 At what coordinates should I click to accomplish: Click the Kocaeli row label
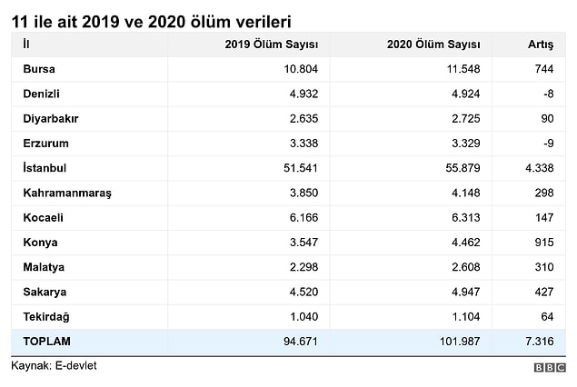point(43,217)
